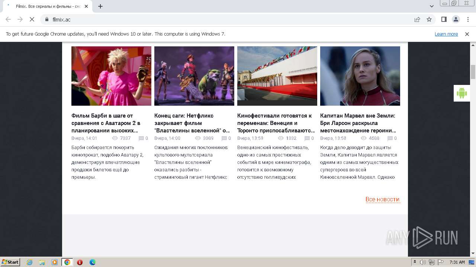Click comments icon of the Netflix article
The height and width of the screenshot is (267, 476).
click(x=224, y=138)
